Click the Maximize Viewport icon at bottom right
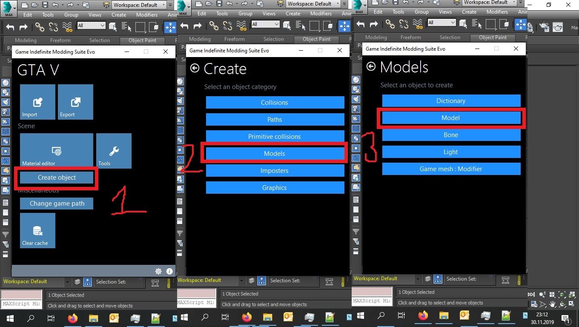Image resolution: width=579 pixels, height=327 pixels. tap(572, 304)
